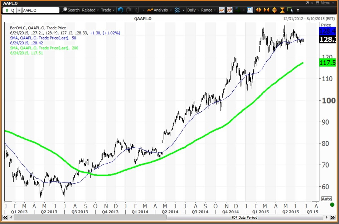This screenshot has width=339, height=224.
Task: Click the scrollbar right arrow
Action: 326,218
